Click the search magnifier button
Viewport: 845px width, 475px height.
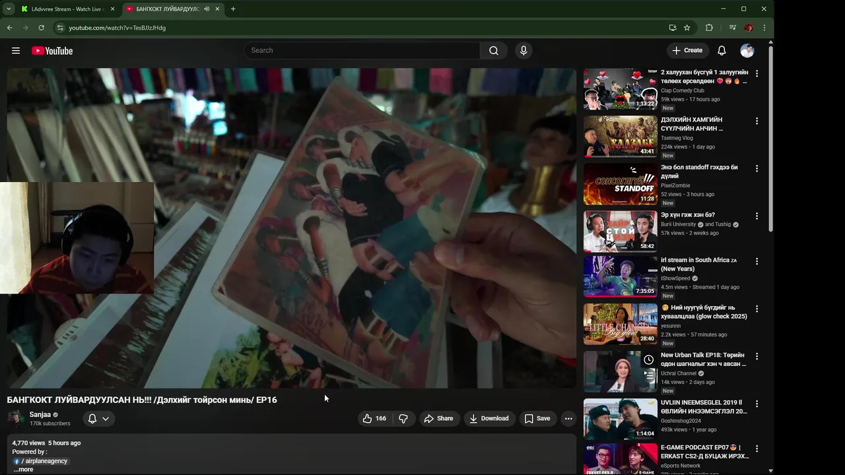point(494,51)
